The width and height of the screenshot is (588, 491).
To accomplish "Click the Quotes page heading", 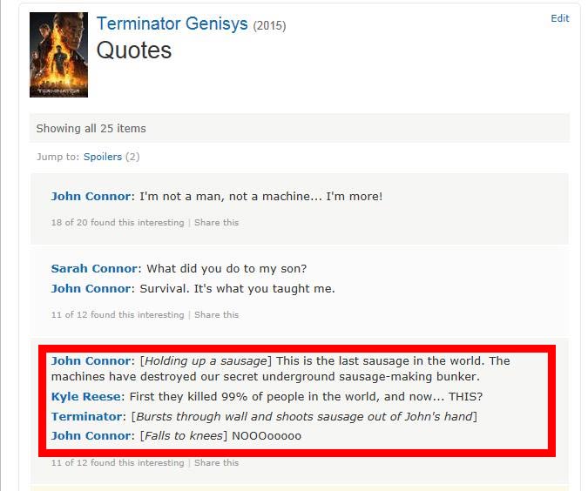I will pyautogui.click(x=134, y=50).
